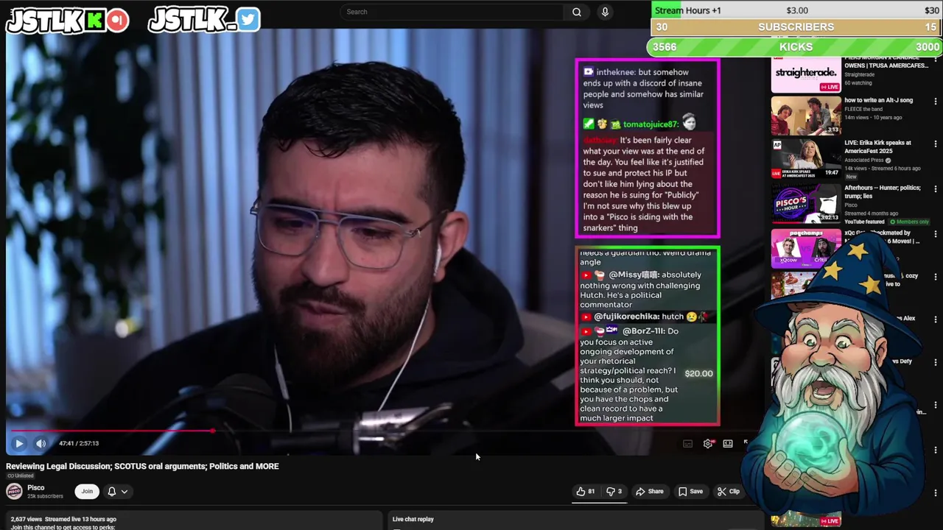The height and width of the screenshot is (530, 943).
Task: Click tomatojuice87 username in chat overlay
Action: (x=650, y=124)
